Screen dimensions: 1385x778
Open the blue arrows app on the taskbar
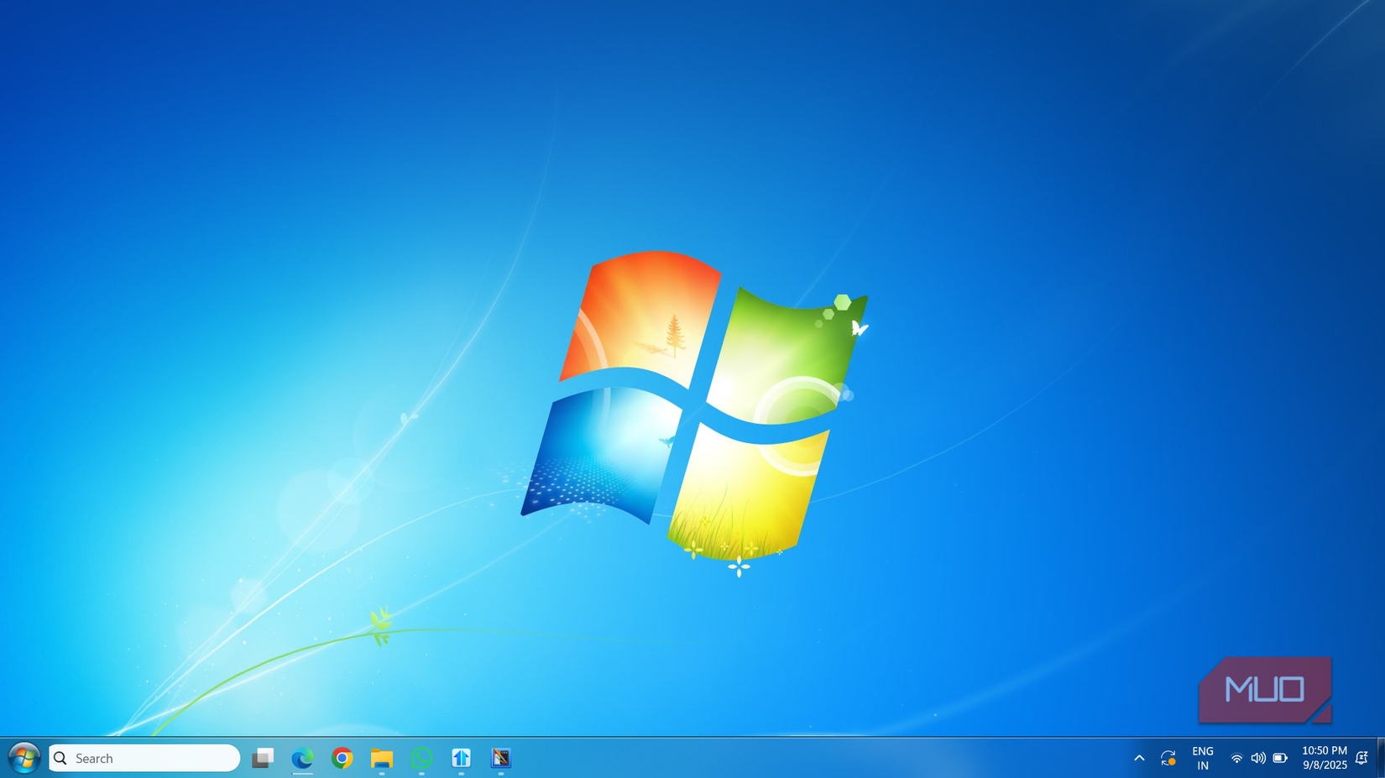(x=461, y=758)
